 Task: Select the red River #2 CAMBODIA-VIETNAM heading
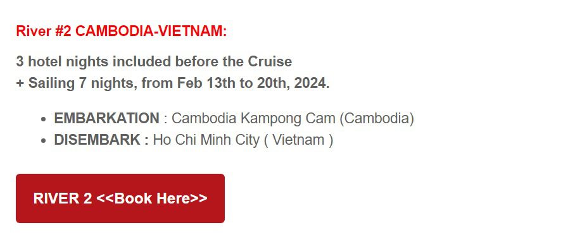pos(122,31)
